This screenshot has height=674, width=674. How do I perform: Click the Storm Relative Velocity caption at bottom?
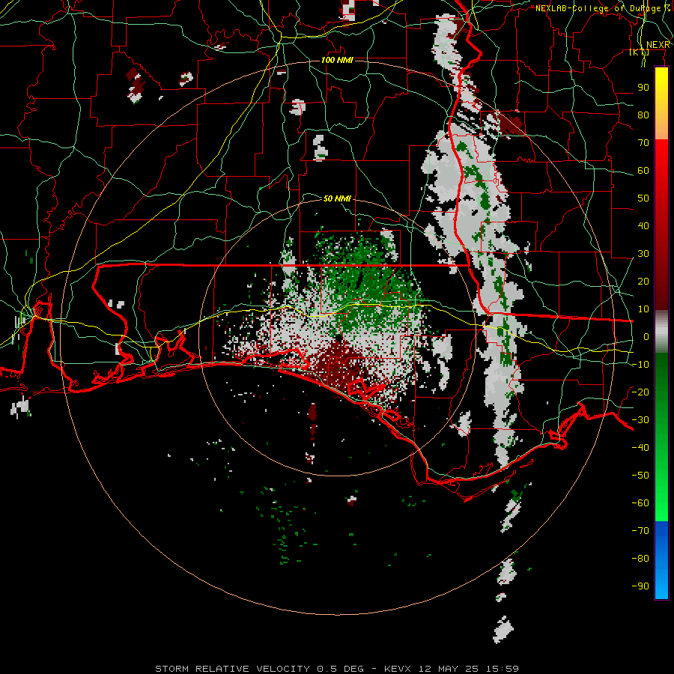point(337,669)
